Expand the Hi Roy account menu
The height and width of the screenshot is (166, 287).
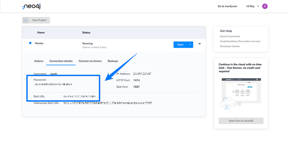click(x=253, y=6)
